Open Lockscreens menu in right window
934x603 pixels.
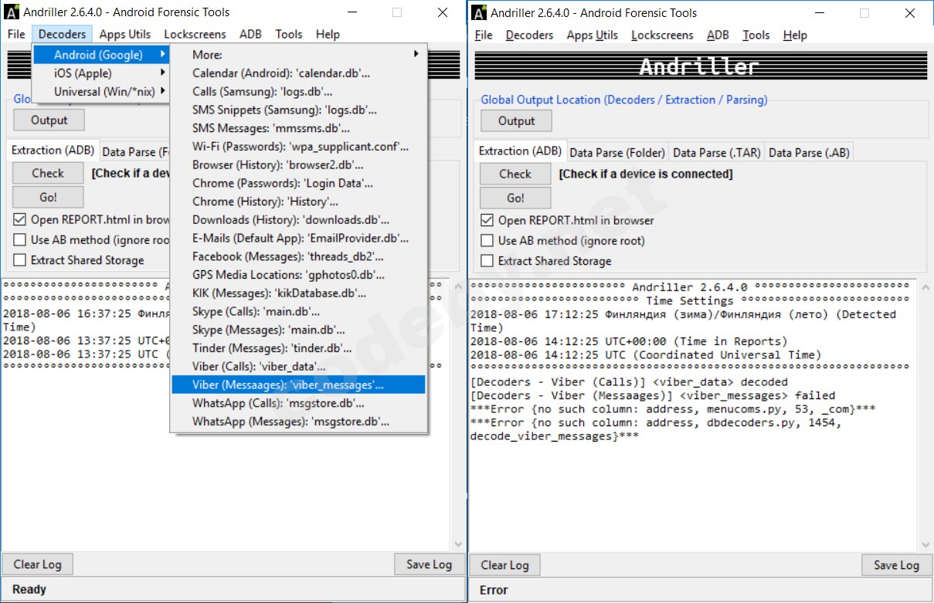coord(662,35)
